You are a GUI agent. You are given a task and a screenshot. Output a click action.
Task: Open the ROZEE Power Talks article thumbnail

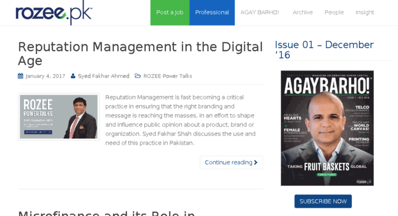(x=58, y=116)
